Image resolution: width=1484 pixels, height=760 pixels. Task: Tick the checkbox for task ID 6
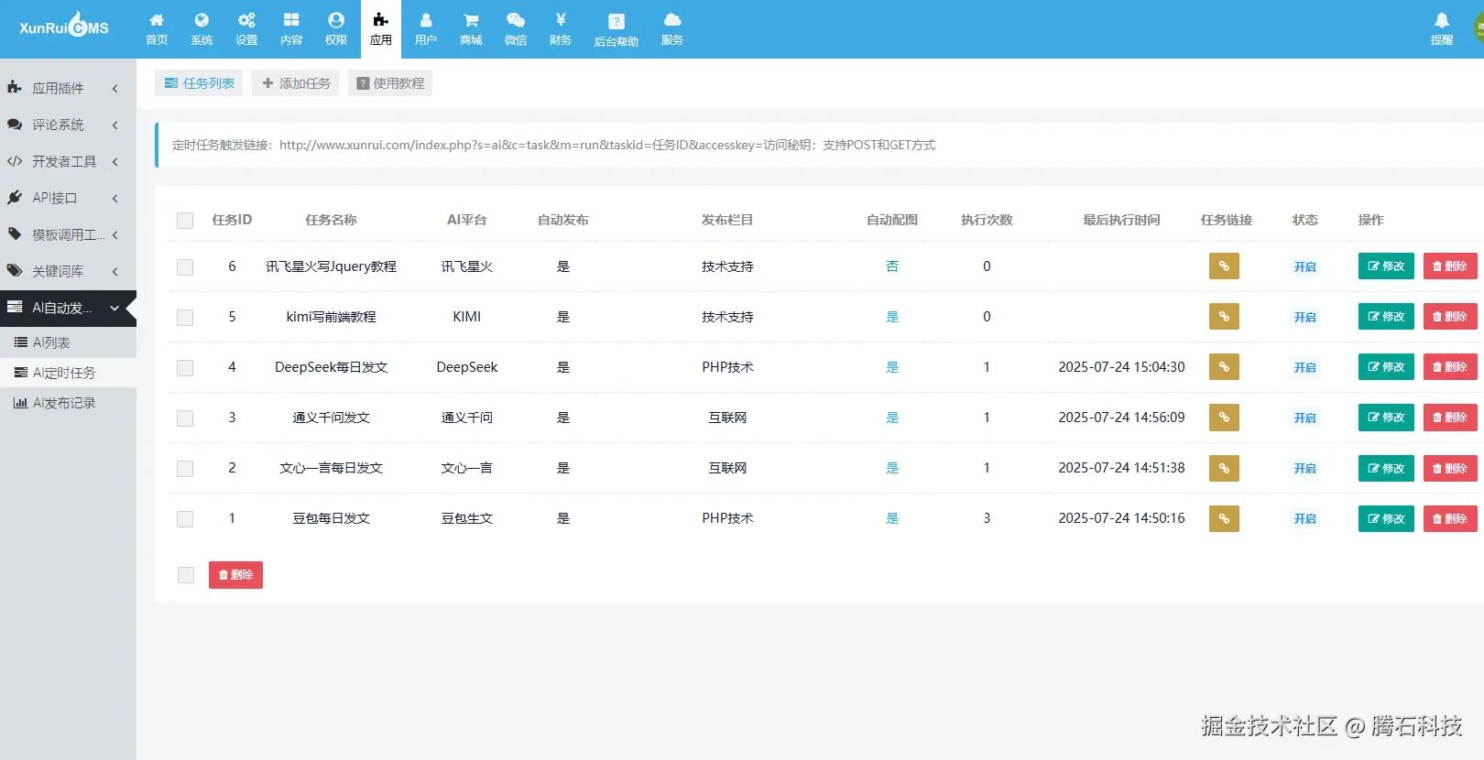pos(185,267)
